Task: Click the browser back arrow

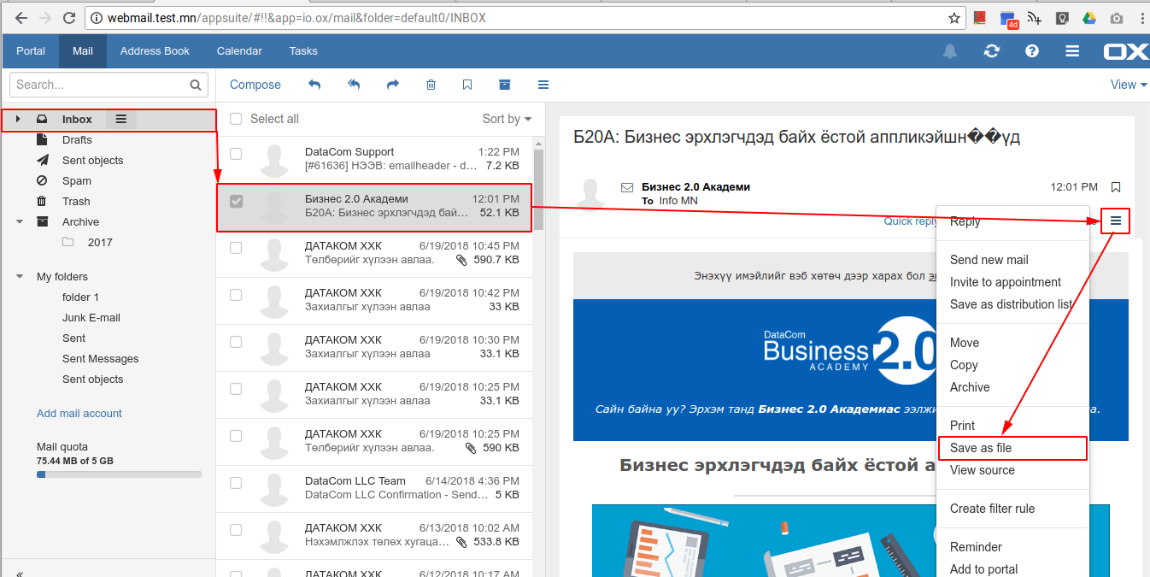Action: click(x=21, y=17)
